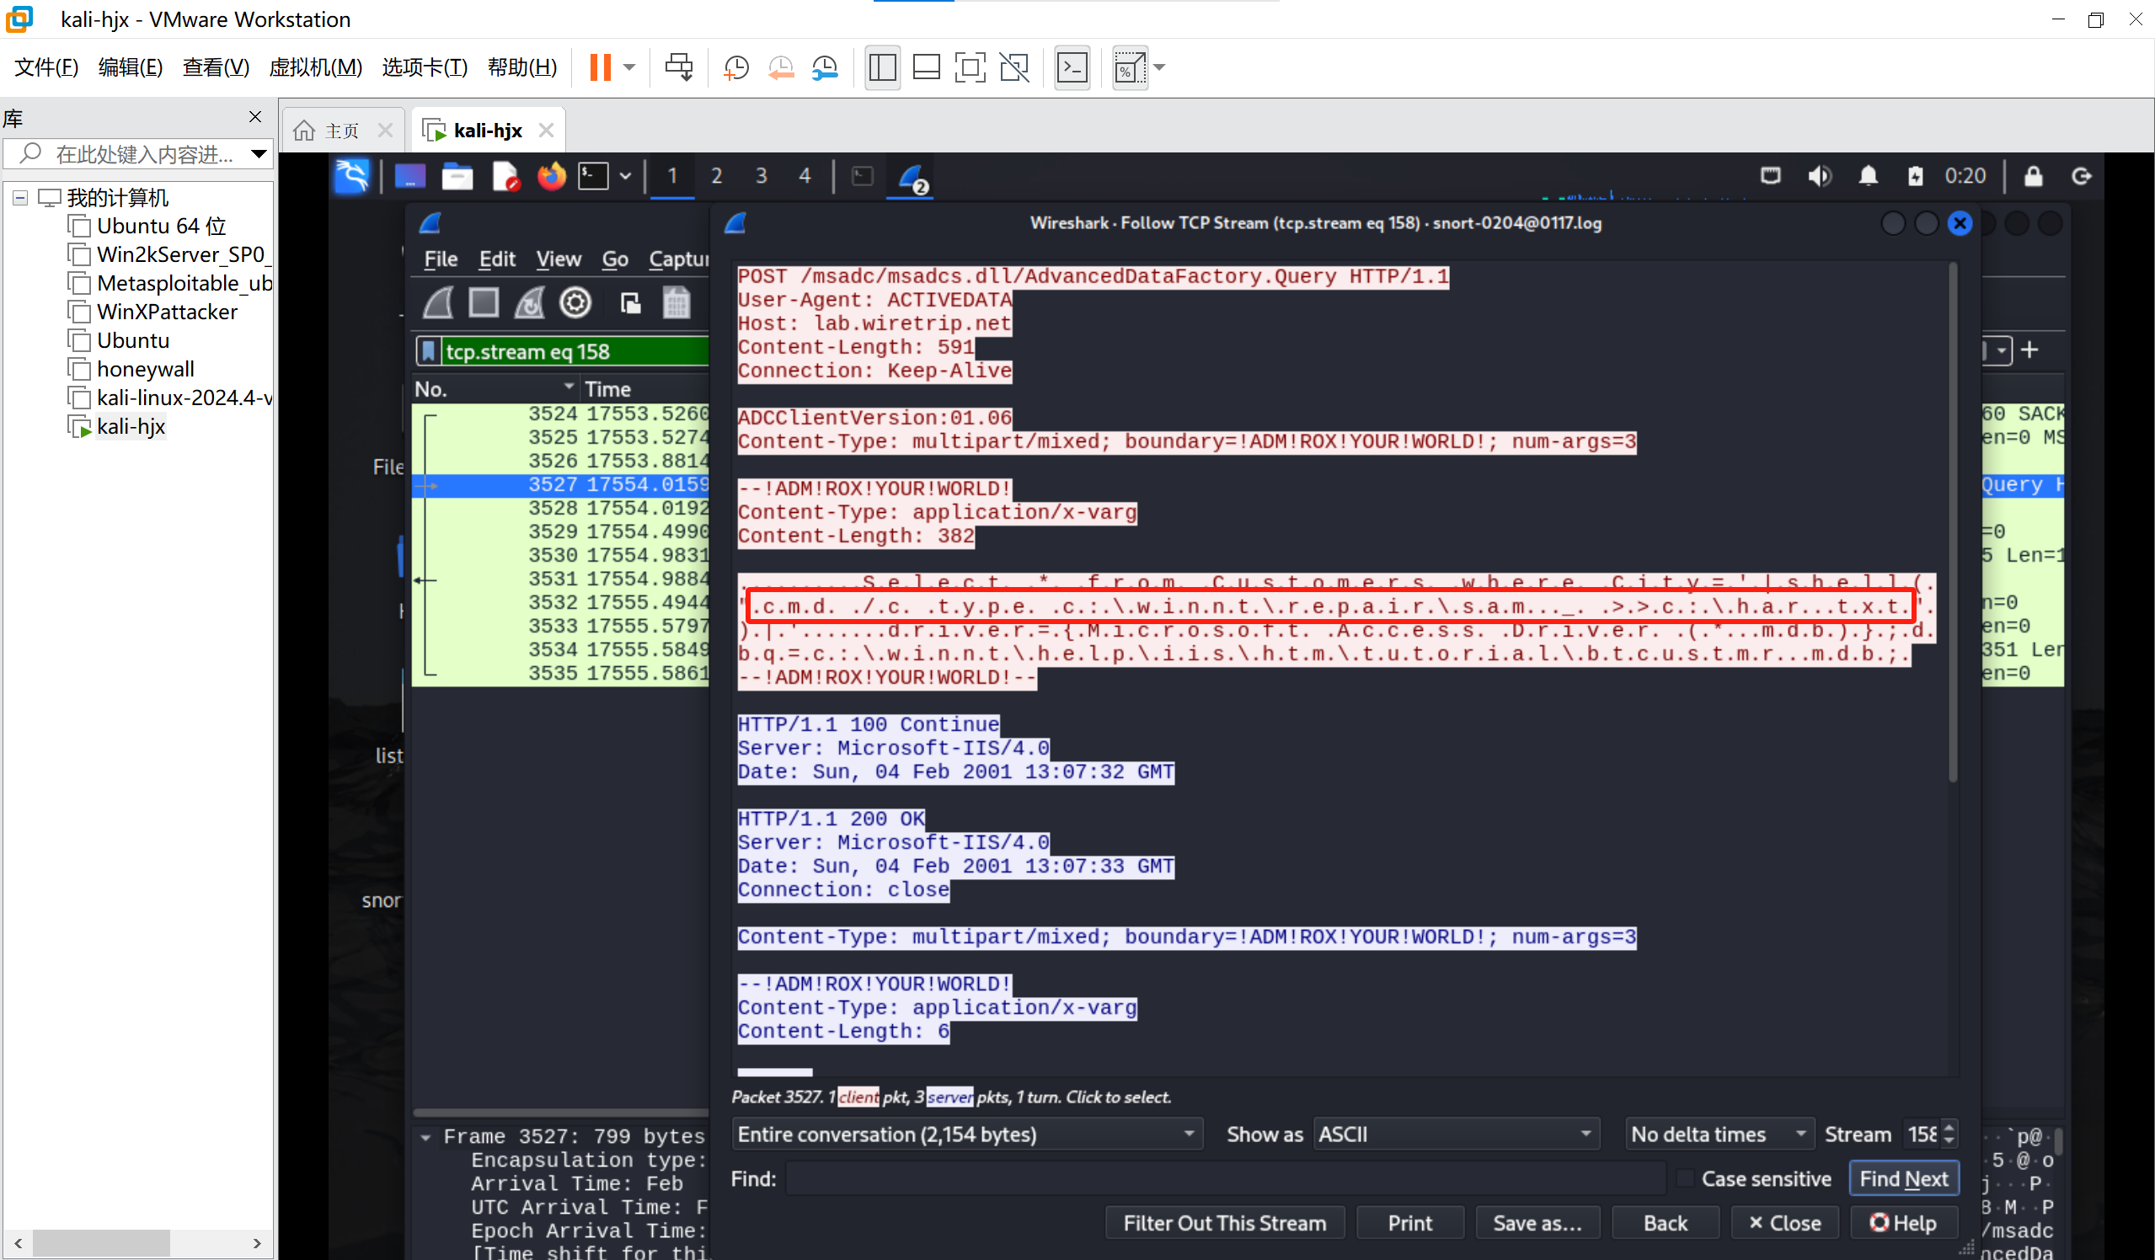The width and height of the screenshot is (2155, 1260).
Task: Click the Find text field
Action: 1225,1179
